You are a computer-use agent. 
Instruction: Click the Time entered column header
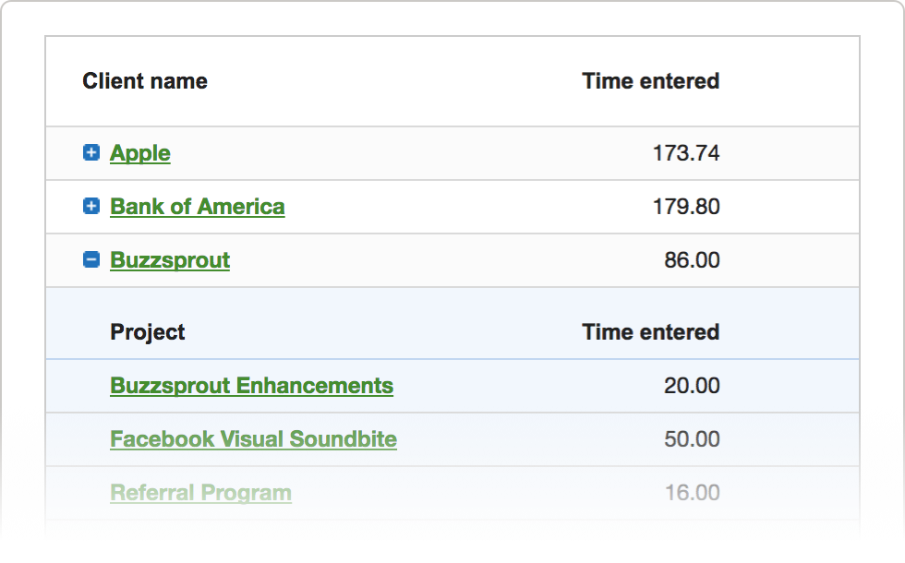tap(650, 81)
